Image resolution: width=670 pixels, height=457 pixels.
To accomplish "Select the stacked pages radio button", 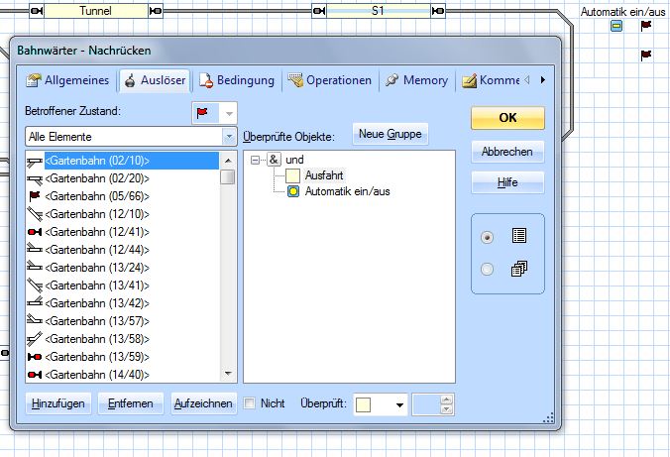I will click(487, 269).
